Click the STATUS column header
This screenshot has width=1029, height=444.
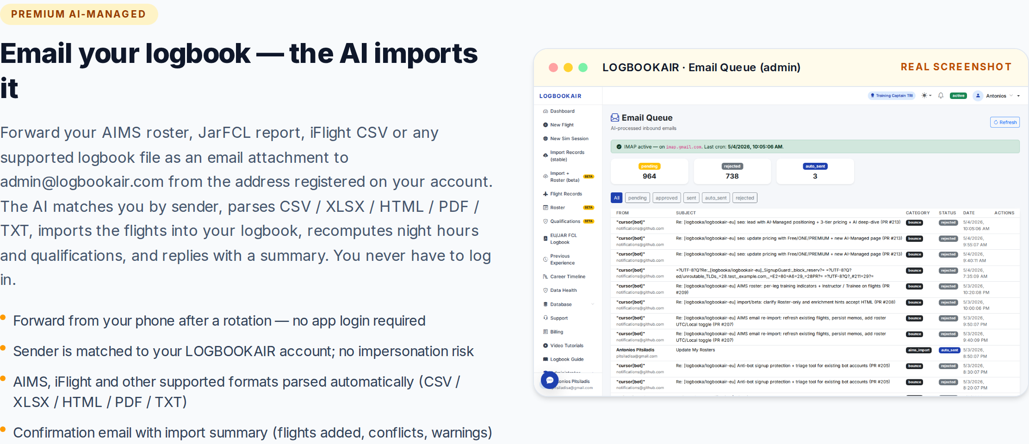coord(947,213)
